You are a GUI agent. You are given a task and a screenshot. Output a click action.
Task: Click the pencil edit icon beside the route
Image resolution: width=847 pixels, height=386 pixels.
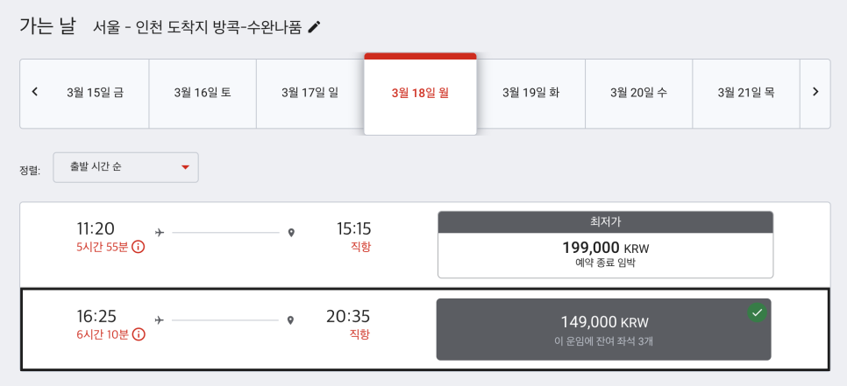(x=314, y=27)
